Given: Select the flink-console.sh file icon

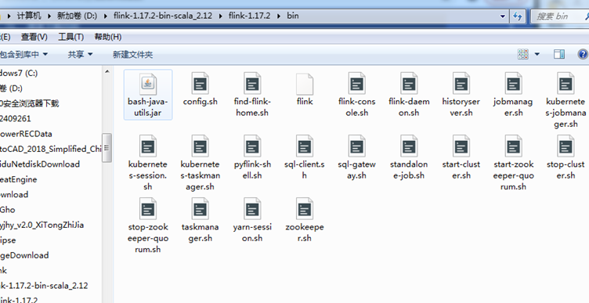Looking at the screenshot, I should click(x=357, y=83).
